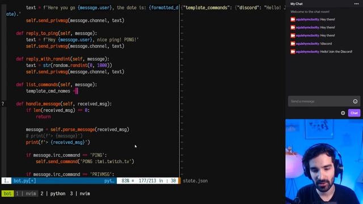Viewport: 363px width, 204px height.
Task: Place cursor on 'def reply_to_ping' line
Action: tap(57, 33)
